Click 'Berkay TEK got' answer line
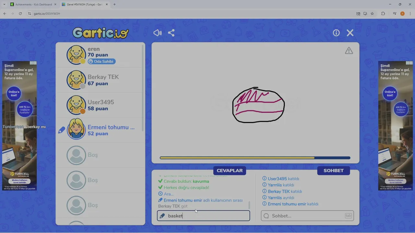Screen dimensions: 415x233 click(x=173, y=206)
